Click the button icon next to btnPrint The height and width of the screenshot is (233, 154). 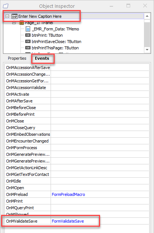28,35
